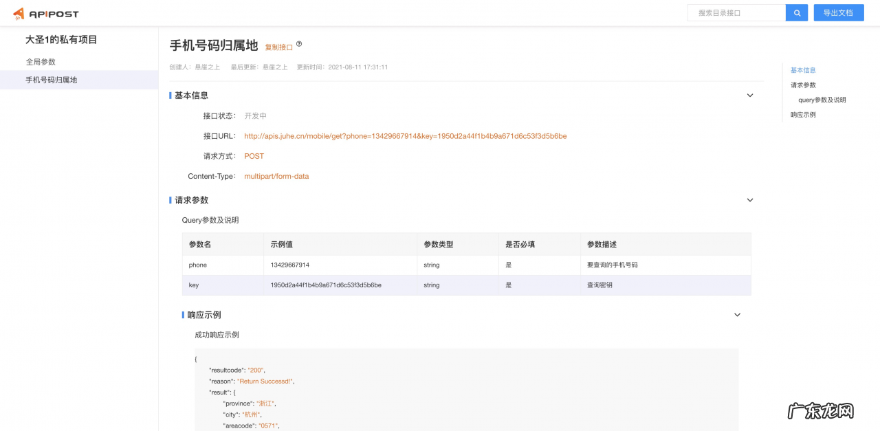Click the search magnifier icon
Image resolution: width=880 pixels, height=431 pixels.
point(796,12)
